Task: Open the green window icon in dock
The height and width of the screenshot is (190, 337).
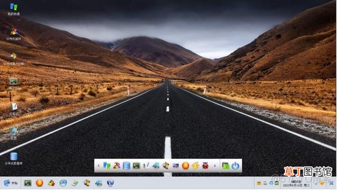Action: pos(225,166)
